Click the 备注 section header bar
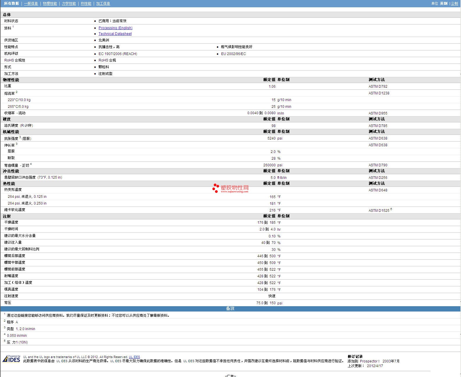Image resolution: width=461 pixels, height=377 pixels. [230, 309]
